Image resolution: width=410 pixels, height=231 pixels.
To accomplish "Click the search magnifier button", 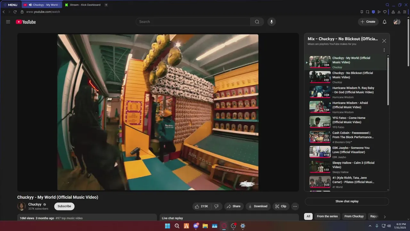I will pos(257,22).
